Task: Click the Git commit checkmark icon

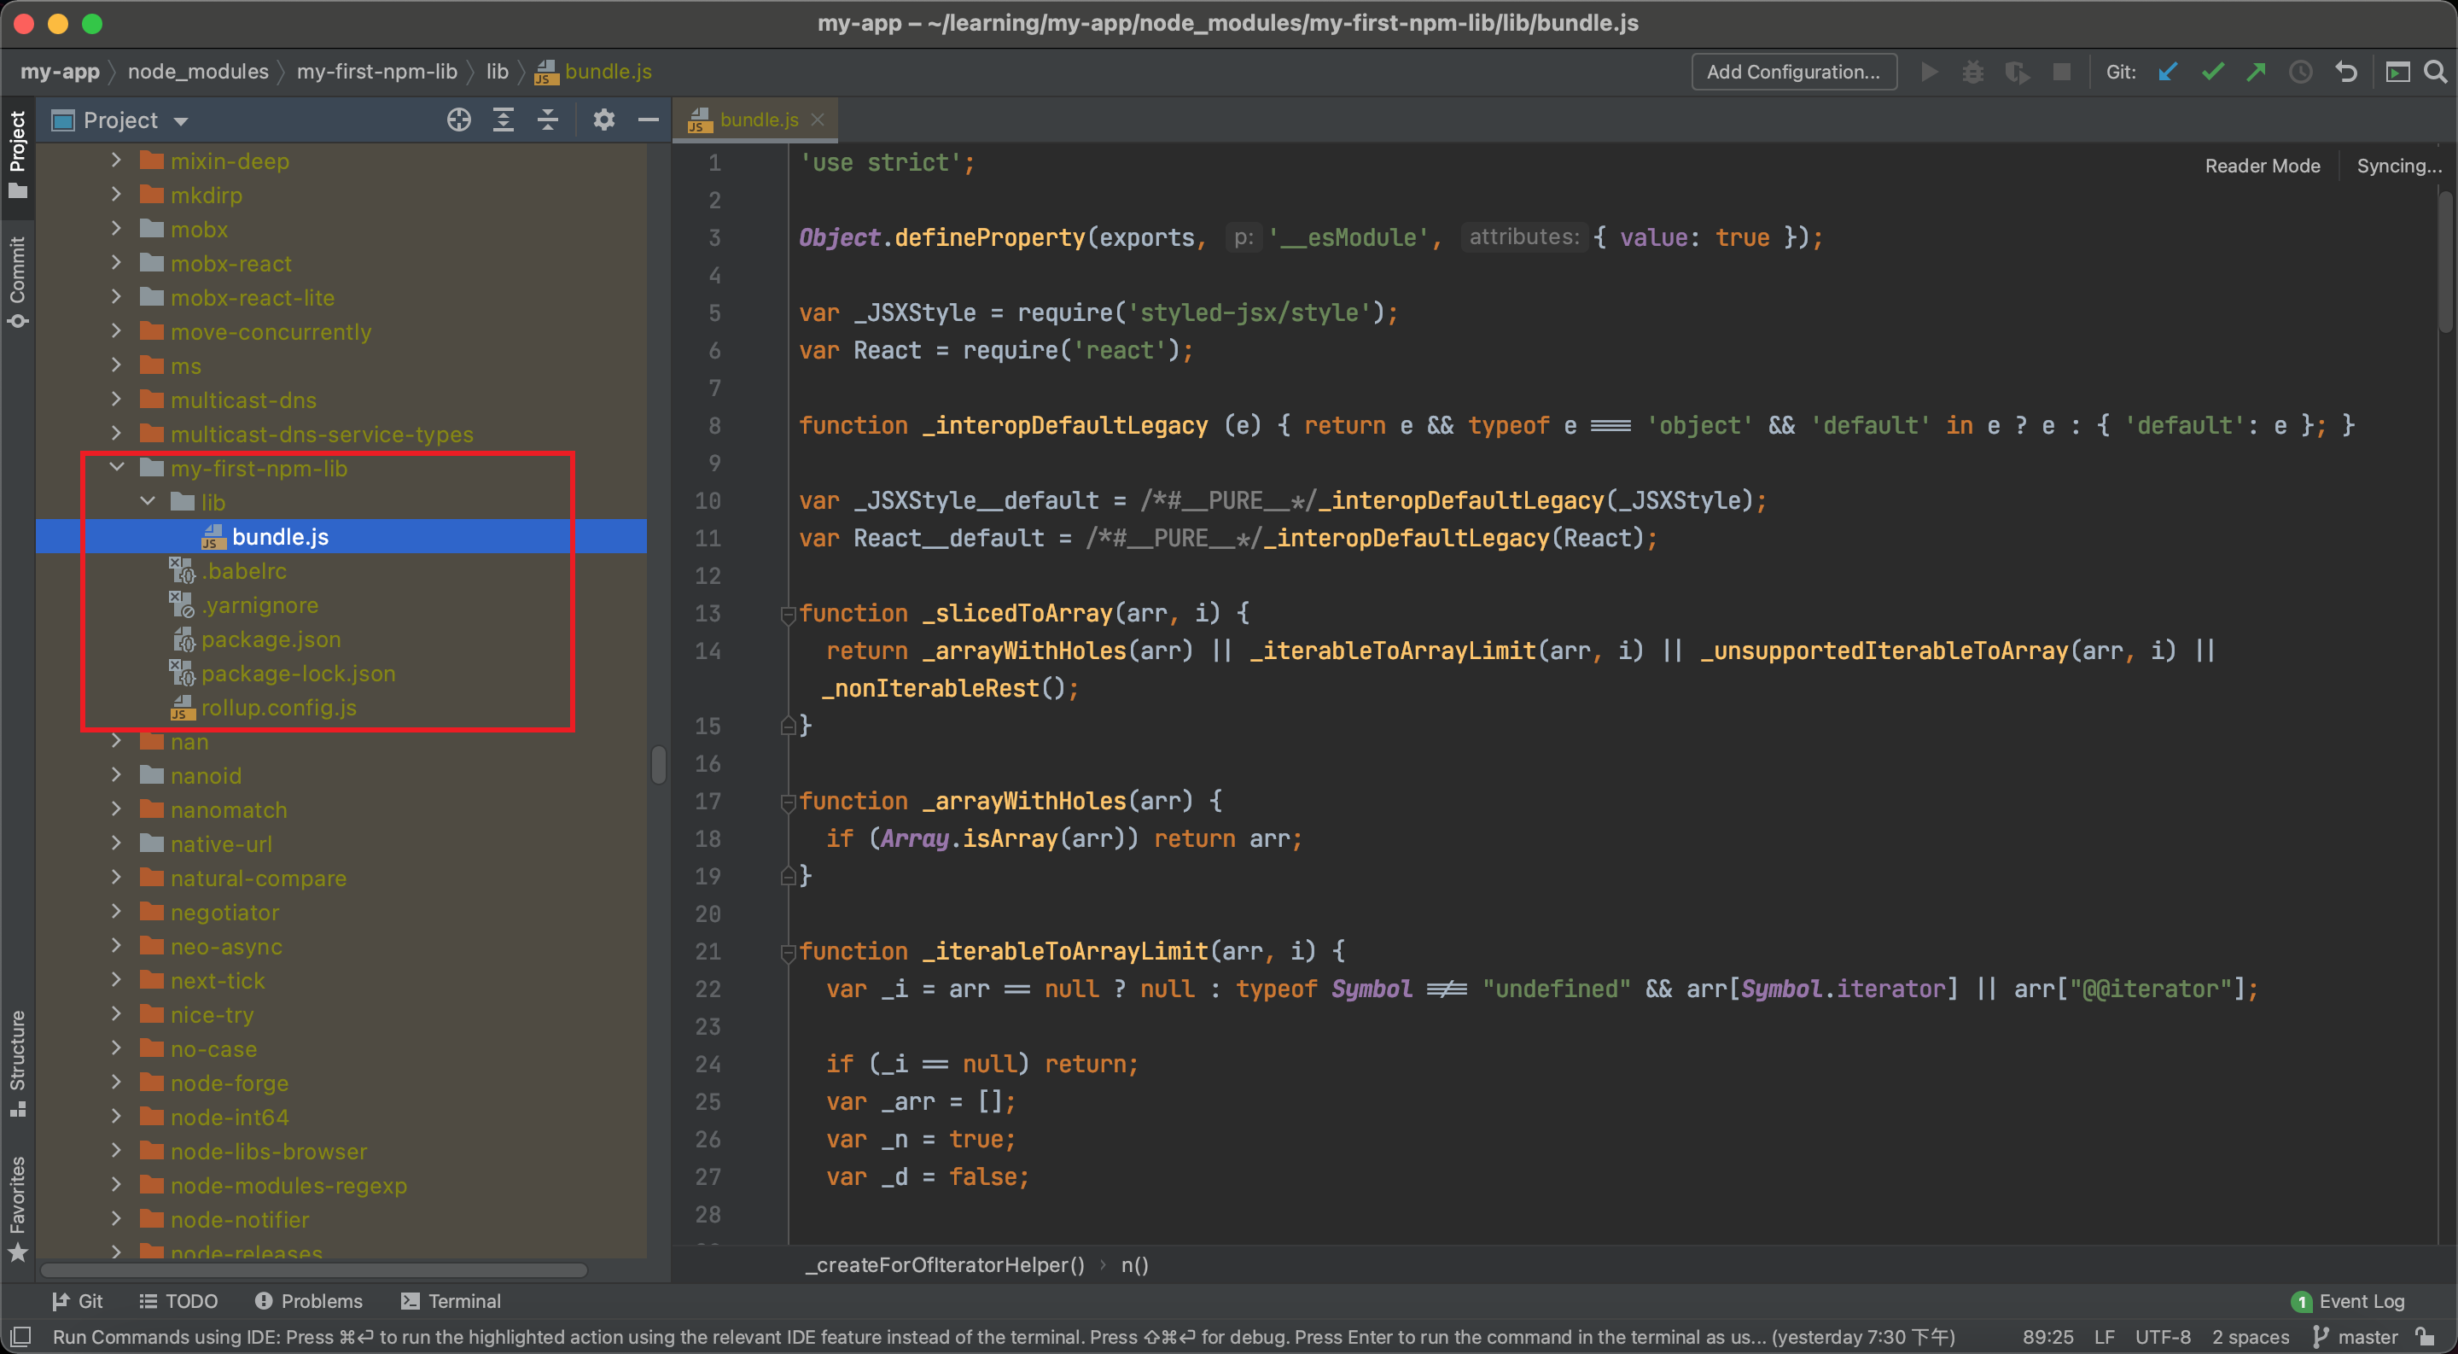Action: [2213, 72]
